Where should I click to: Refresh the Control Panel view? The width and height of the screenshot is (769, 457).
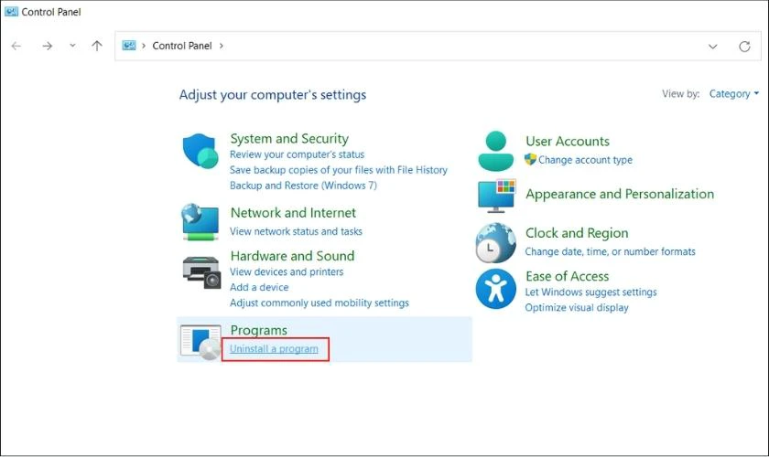744,46
